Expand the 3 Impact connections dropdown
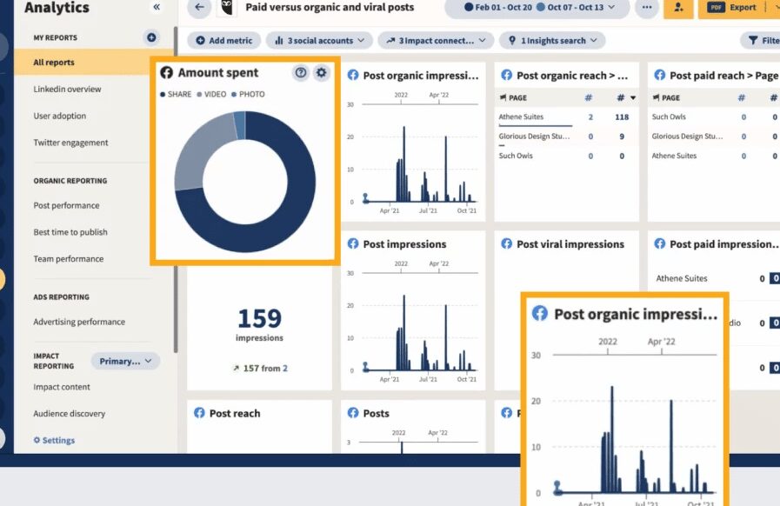Viewport: 780px width, 506px height. [436, 40]
